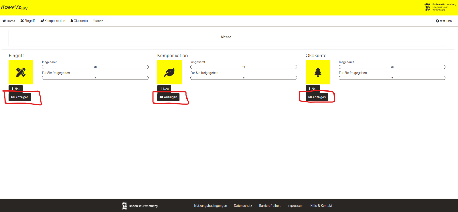Click the Kompensation yellow leaf tile icon

pyautogui.click(x=169, y=72)
